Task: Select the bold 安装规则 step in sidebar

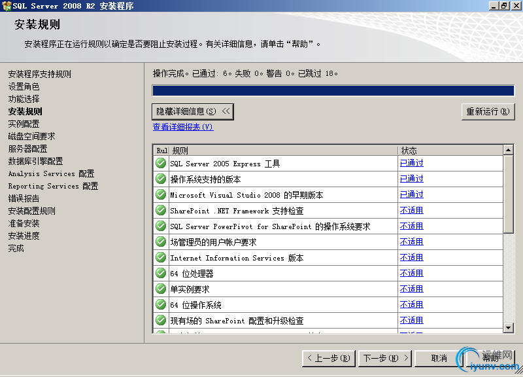Action: [x=25, y=111]
